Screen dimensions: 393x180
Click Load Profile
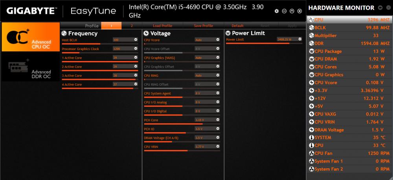(162, 26)
